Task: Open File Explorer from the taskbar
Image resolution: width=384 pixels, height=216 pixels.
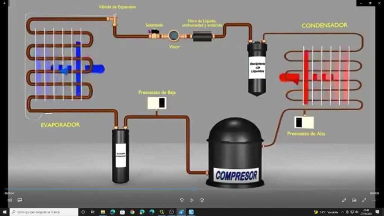Action: click(x=103, y=212)
